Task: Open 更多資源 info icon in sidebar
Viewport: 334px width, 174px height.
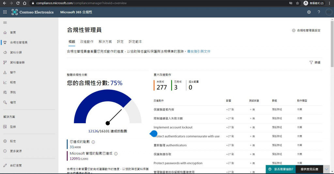Action: coord(5,151)
